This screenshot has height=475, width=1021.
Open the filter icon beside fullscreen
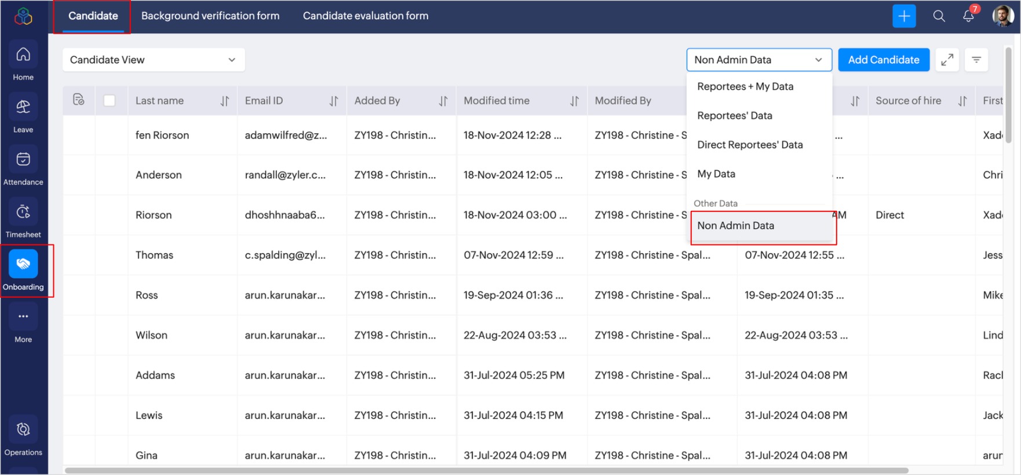point(976,60)
